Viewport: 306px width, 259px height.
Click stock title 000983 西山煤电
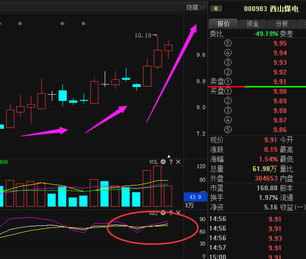coord(271,9)
